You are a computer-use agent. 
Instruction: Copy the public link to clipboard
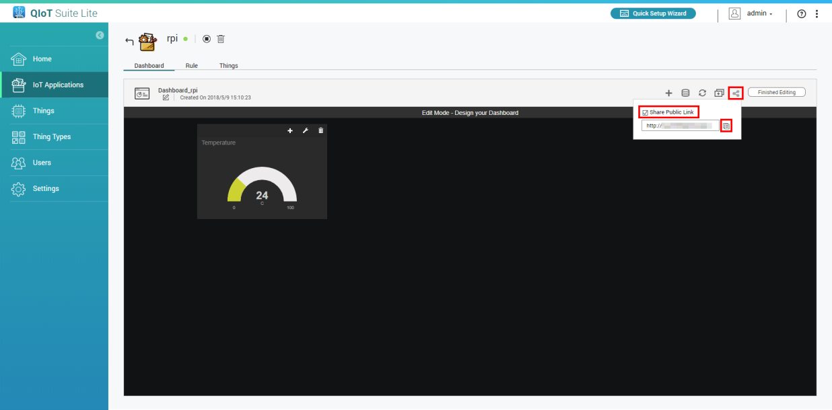[x=726, y=126]
